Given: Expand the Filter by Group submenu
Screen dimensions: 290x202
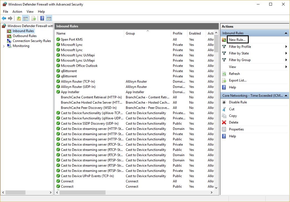Looking at the screenshot, I should coord(286,60).
